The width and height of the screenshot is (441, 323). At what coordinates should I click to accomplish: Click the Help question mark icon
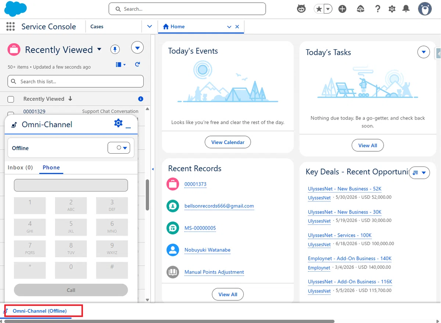point(377,9)
